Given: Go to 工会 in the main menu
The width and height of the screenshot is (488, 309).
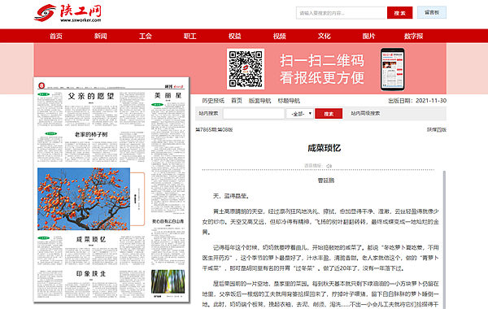Looking at the screenshot, I should [146, 36].
